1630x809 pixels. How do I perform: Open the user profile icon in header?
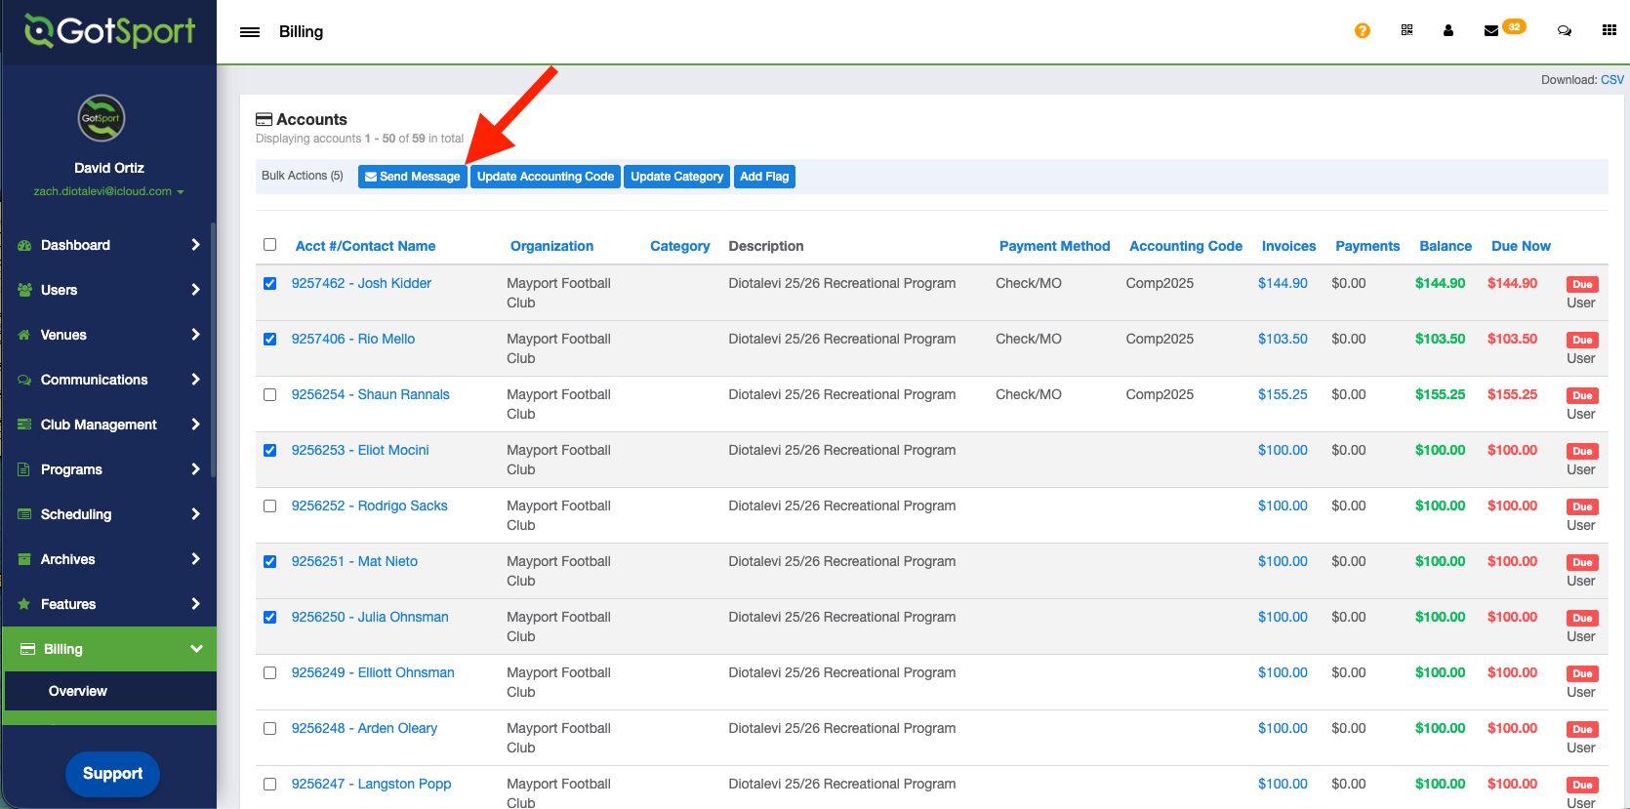1447,31
